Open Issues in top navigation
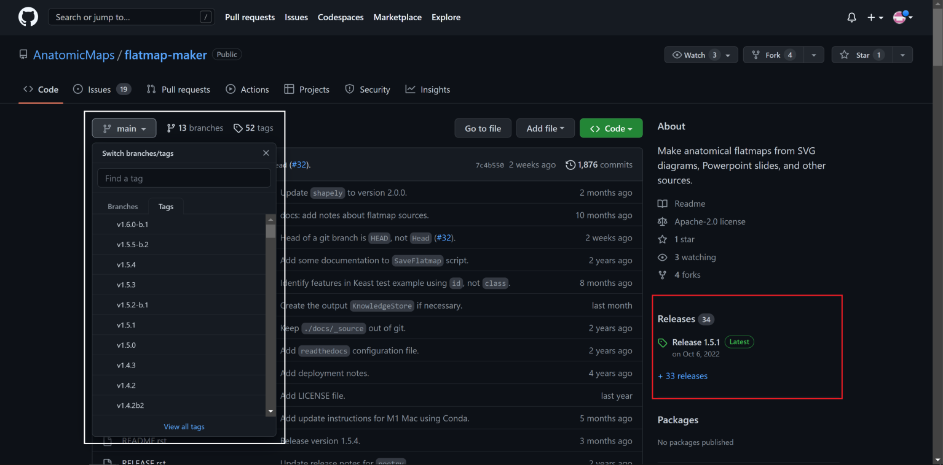Screen dimensions: 943x465 click(x=296, y=17)
